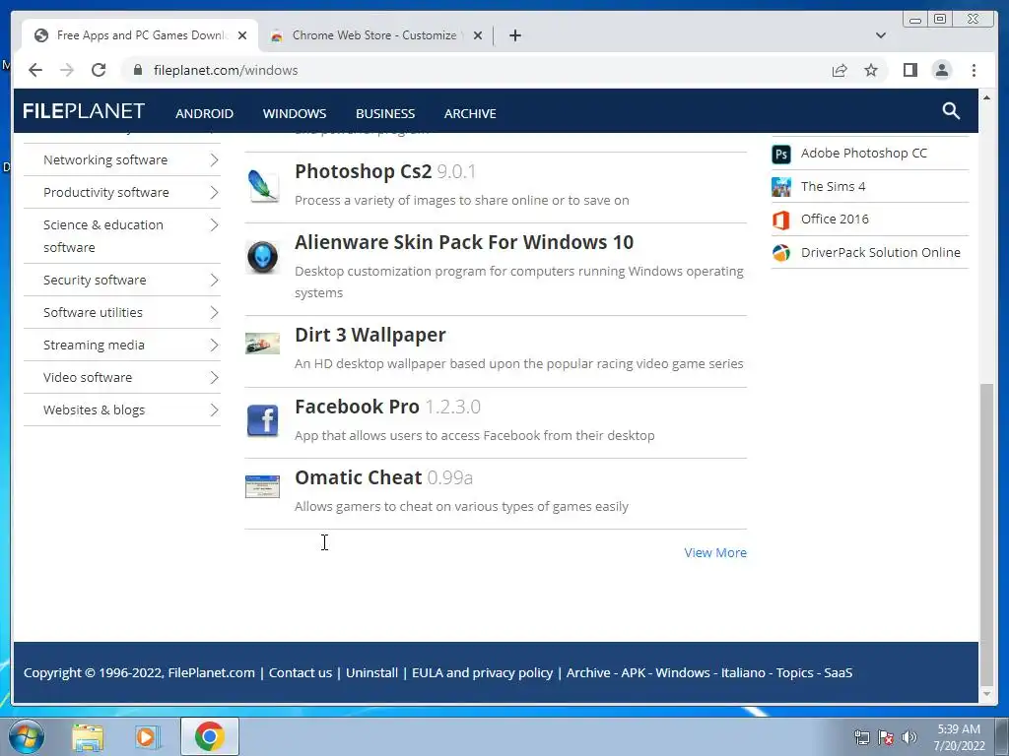This screenshot has width=1009, height=756.
Task: Open the Facebook Pro title link
Action: point(357,407)
